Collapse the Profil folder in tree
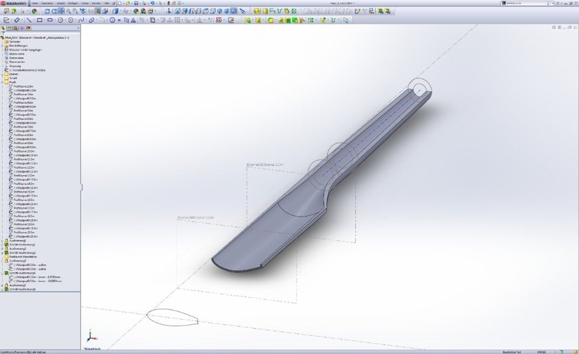The width and height of the screenshot is (579, 354). coord(2,82)
